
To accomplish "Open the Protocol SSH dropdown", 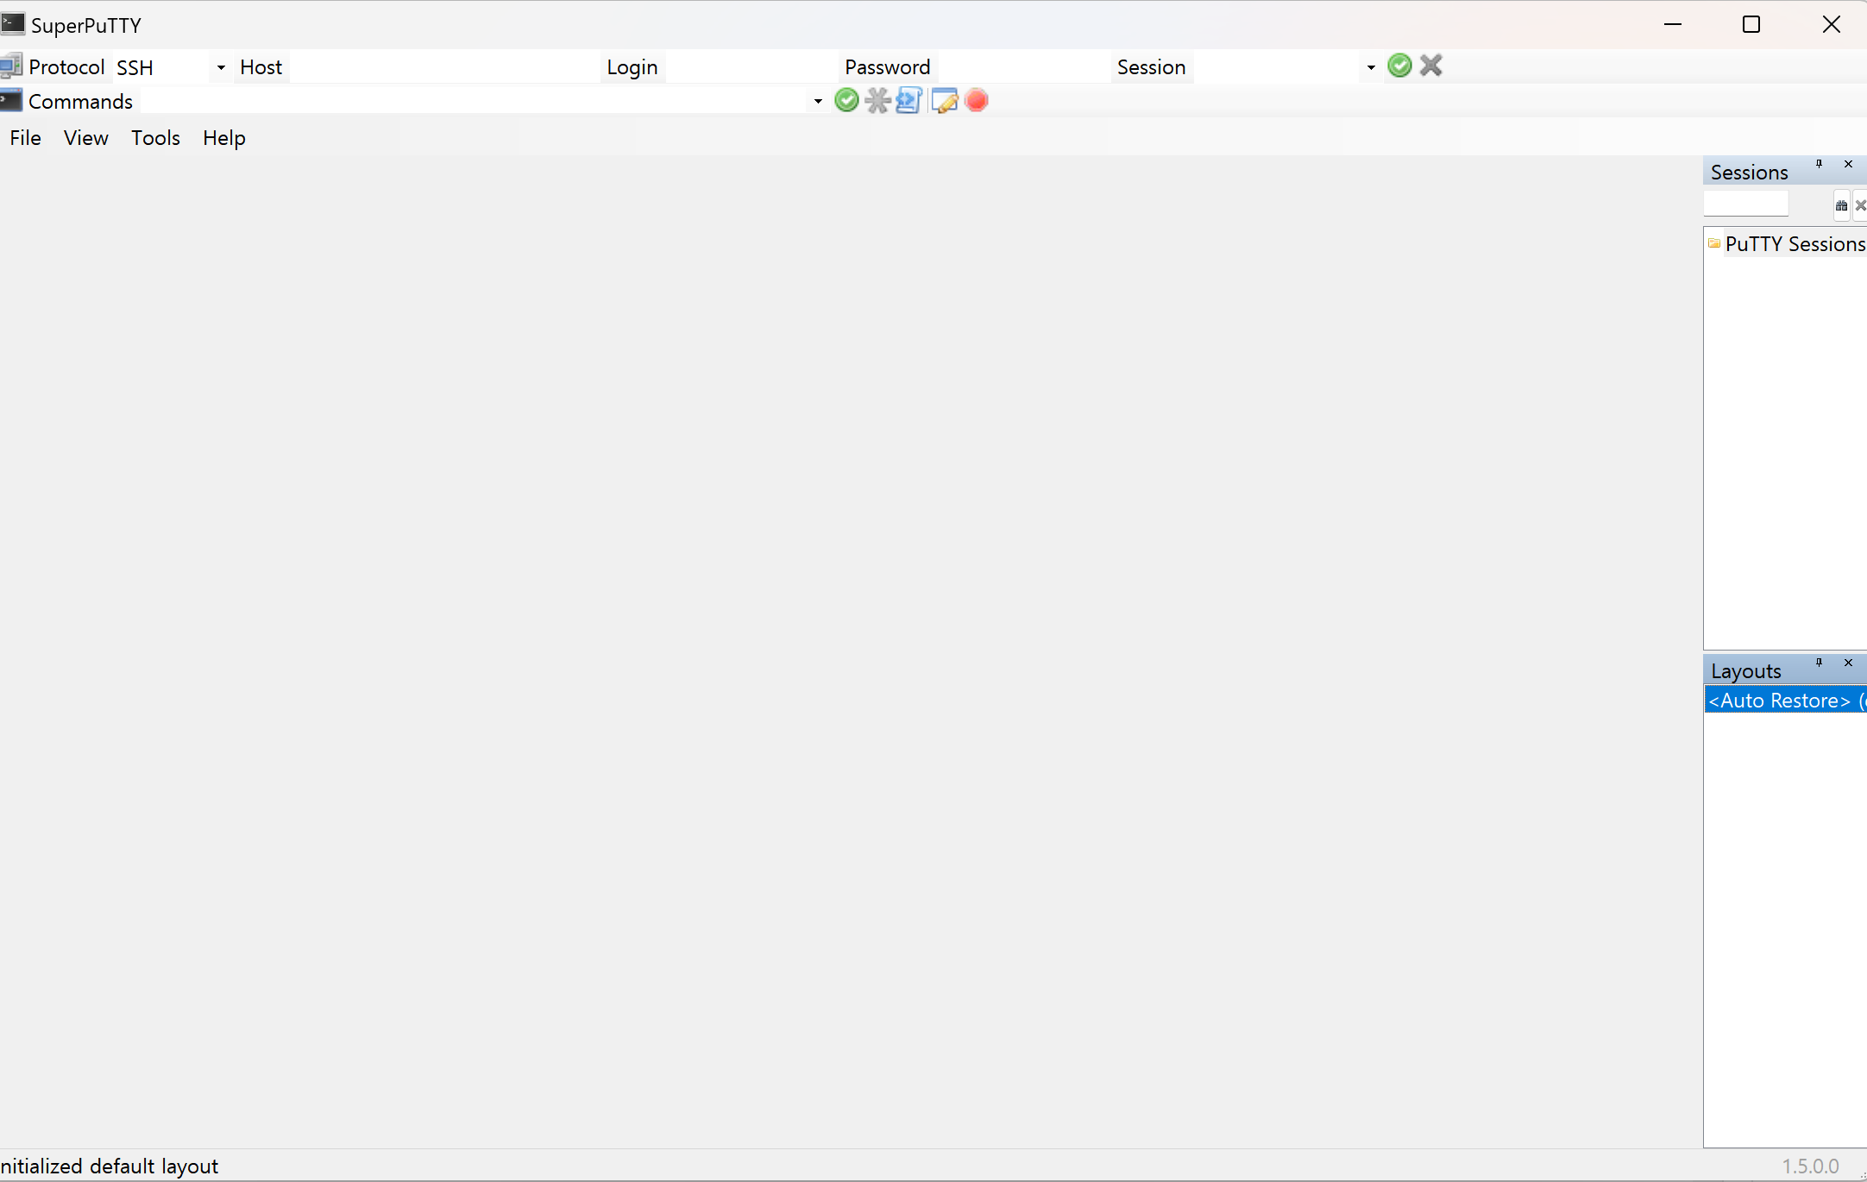I will point(221,67).
